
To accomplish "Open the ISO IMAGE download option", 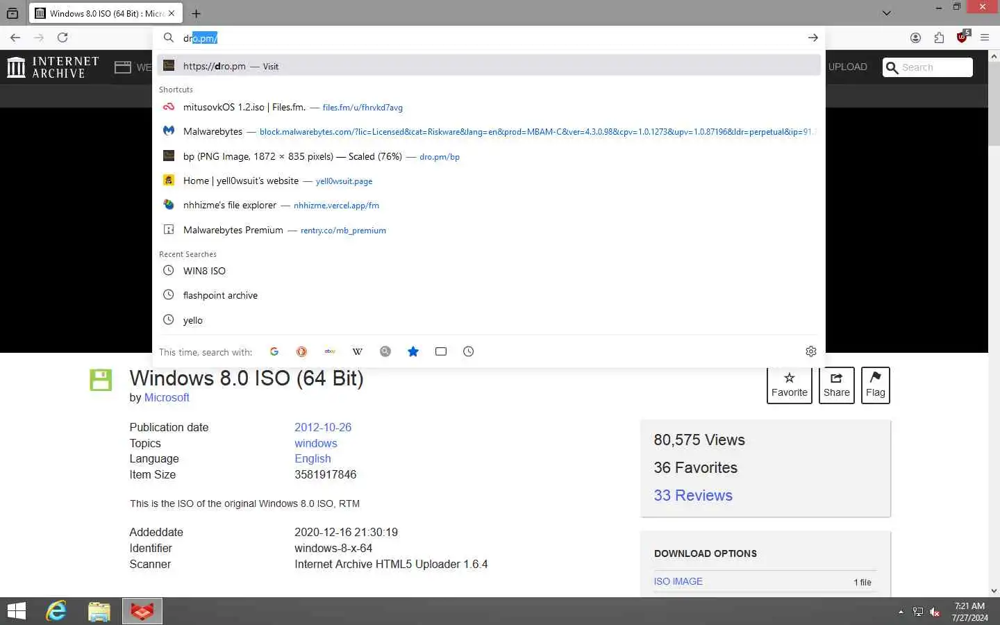I will 678,581.
